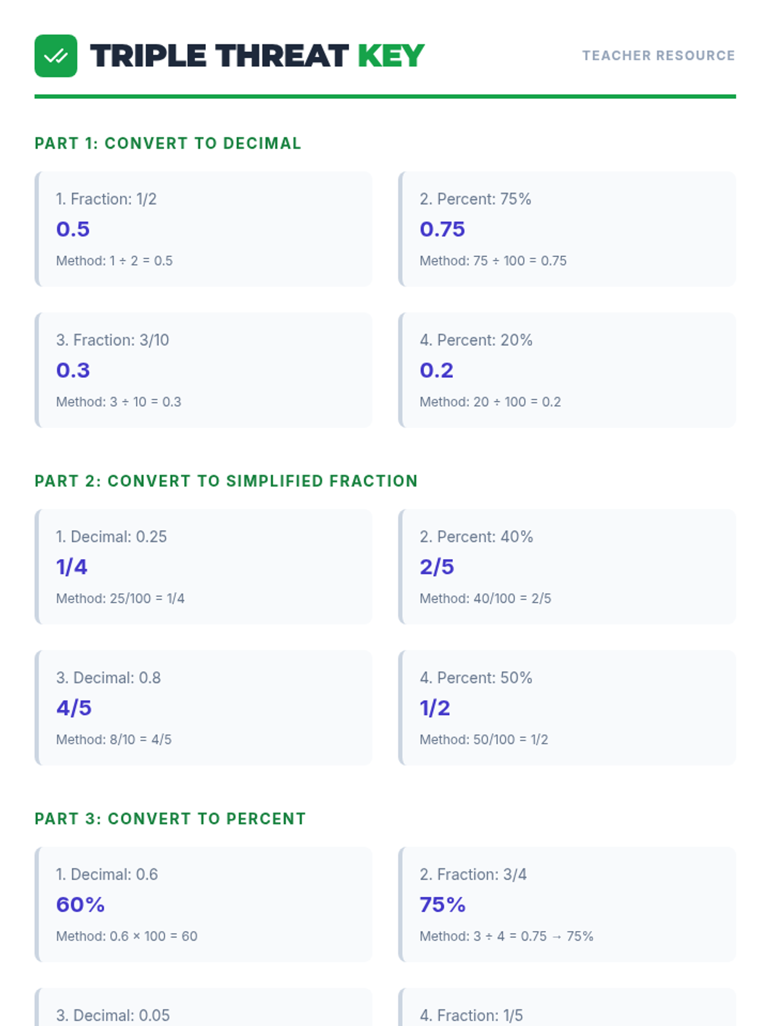Click the 4. Fraction: 1/5 card
Screen dimensions: 770x1026
567,1010
